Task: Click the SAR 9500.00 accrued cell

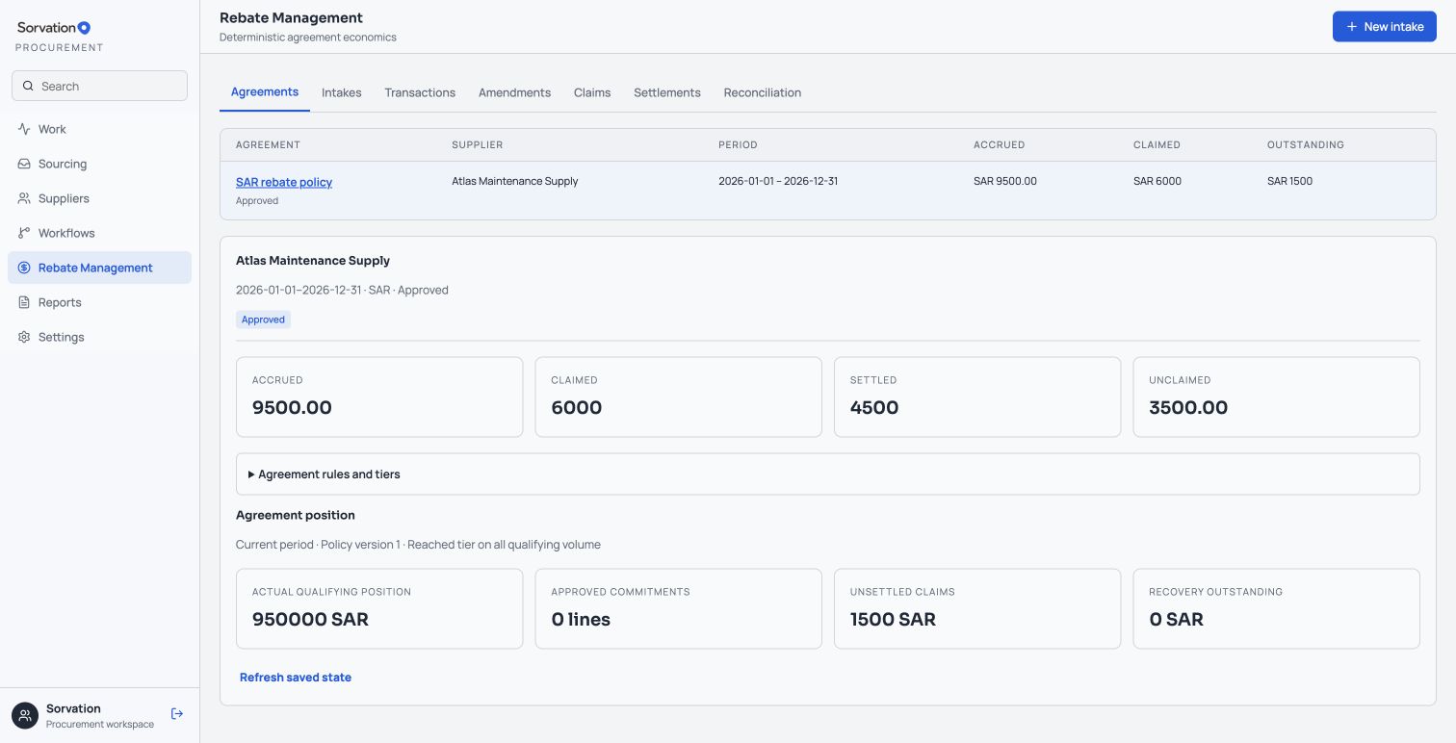Action: (x=1005, y=181)
